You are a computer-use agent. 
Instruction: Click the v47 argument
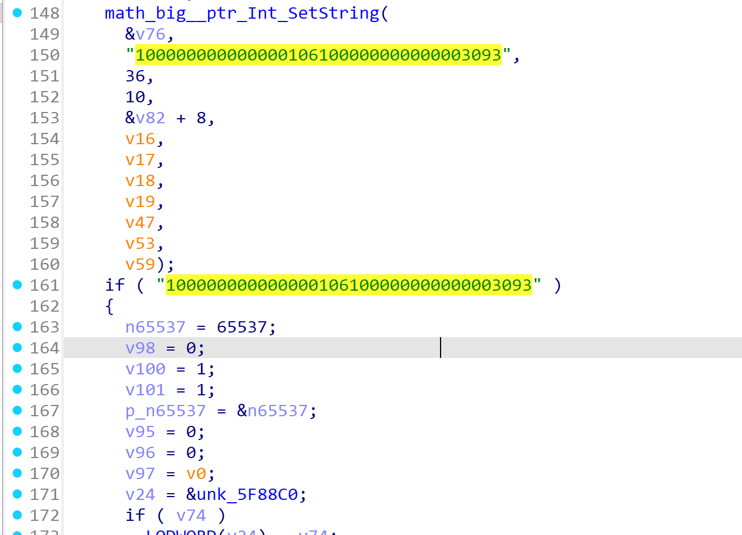pyautogui.click(x=140, y=223)
